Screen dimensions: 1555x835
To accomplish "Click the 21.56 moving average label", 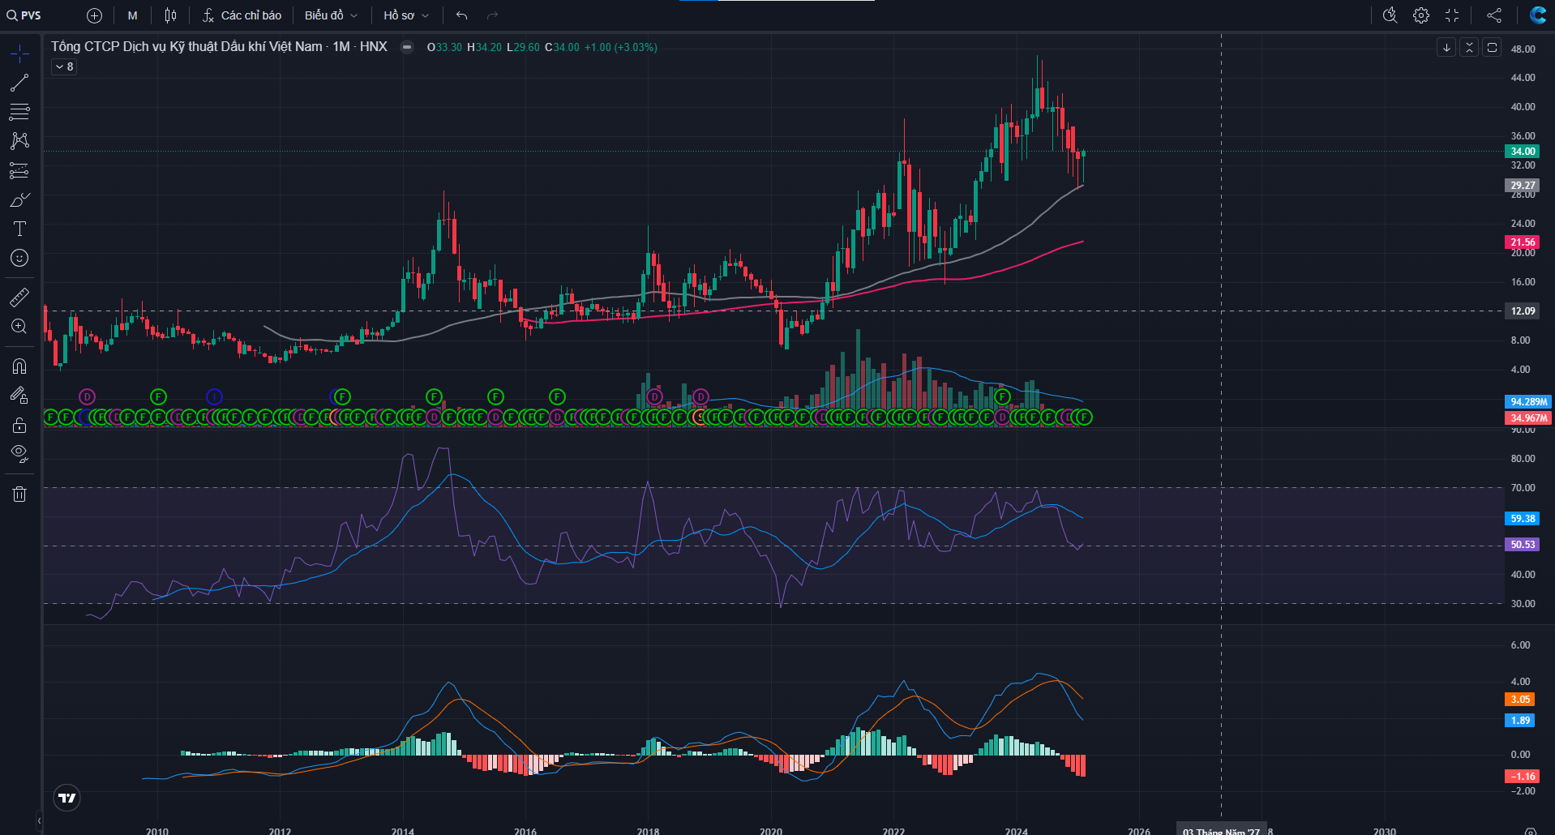I will [x=1523, y=242].
